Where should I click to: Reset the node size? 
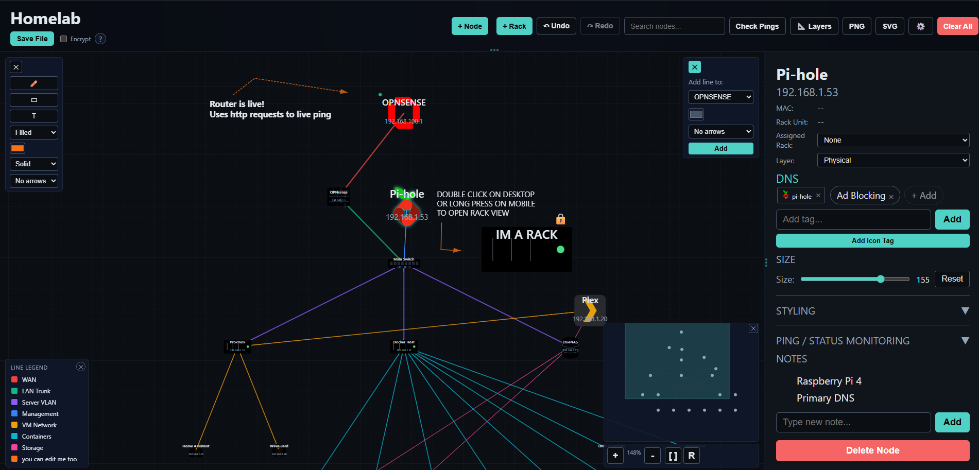952,279
